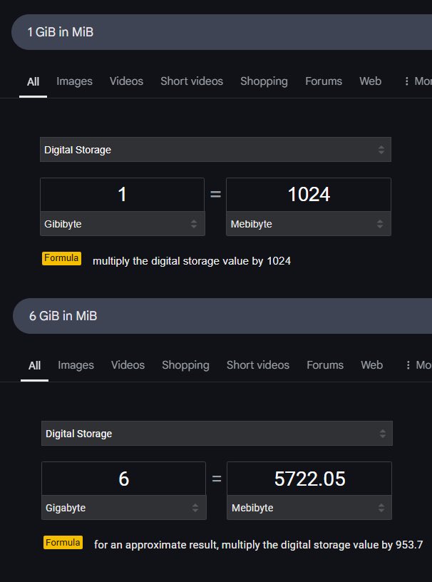Click the result field showing 1024
The width and height of the screenshot is (432, 582).
click(309, 195)
